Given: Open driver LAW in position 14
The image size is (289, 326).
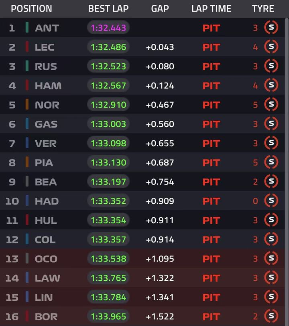Looking at the screenshot, I should [47, 278].
